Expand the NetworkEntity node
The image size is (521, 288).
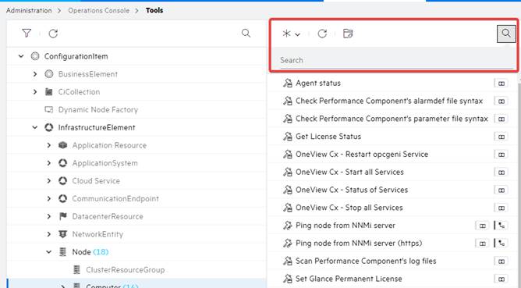pos(49,234)
